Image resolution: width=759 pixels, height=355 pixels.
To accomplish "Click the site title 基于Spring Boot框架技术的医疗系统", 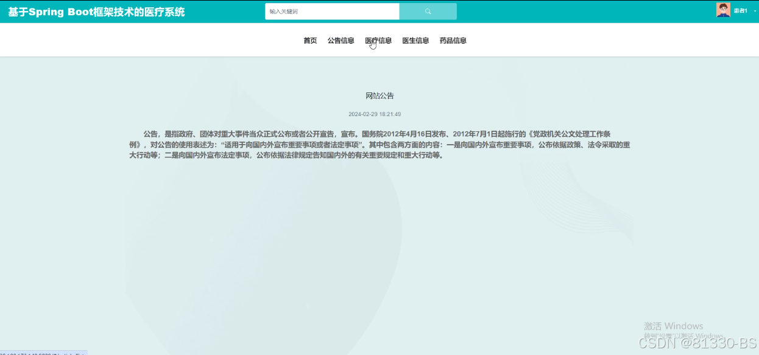I will pyautogui.click(x=96, y=12).
